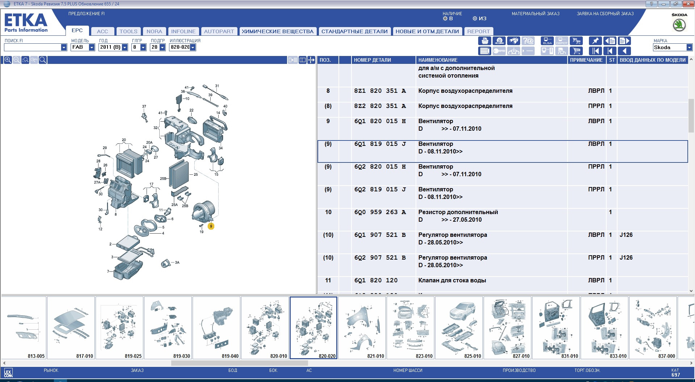Jump back to start with double-bar arrow
The height and width of the screenshot is (382, 695).
coord(595,51)
